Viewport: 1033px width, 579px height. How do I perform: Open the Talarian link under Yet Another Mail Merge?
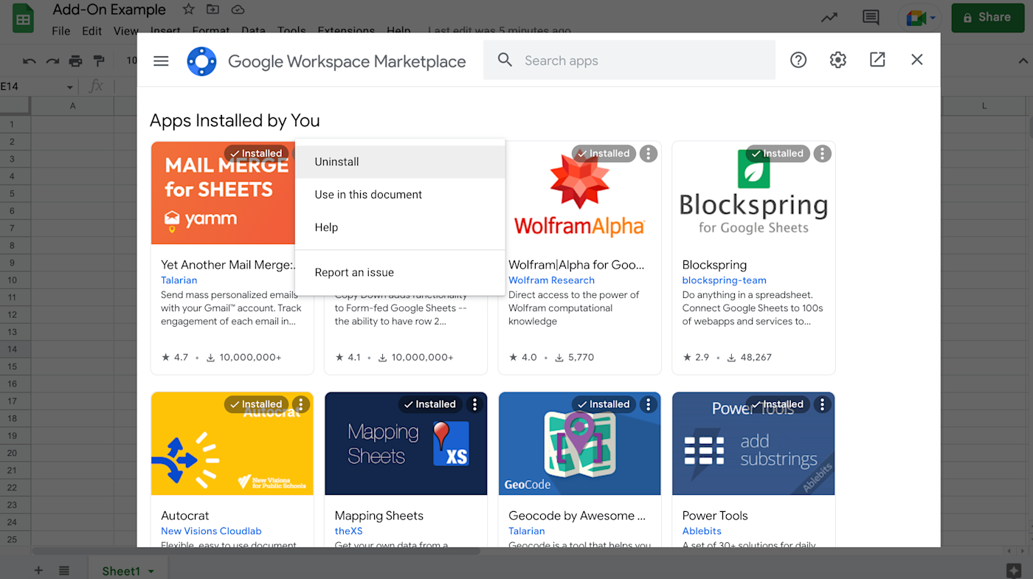179,280
